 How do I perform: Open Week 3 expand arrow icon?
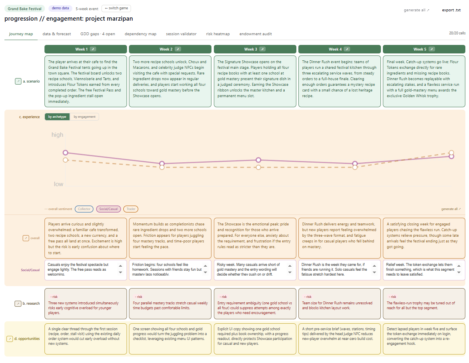[262, 49]
